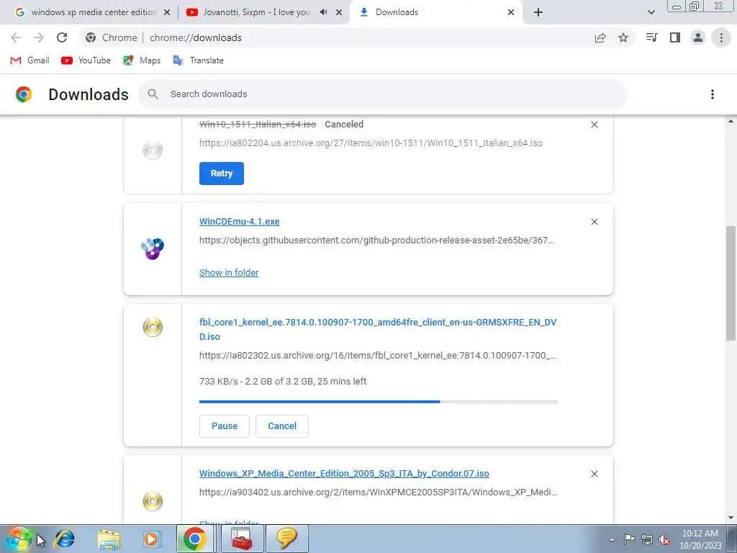Click the Win10 ISO archive.org URL
This screenshot has height=553, width=737.
[371, 143]
